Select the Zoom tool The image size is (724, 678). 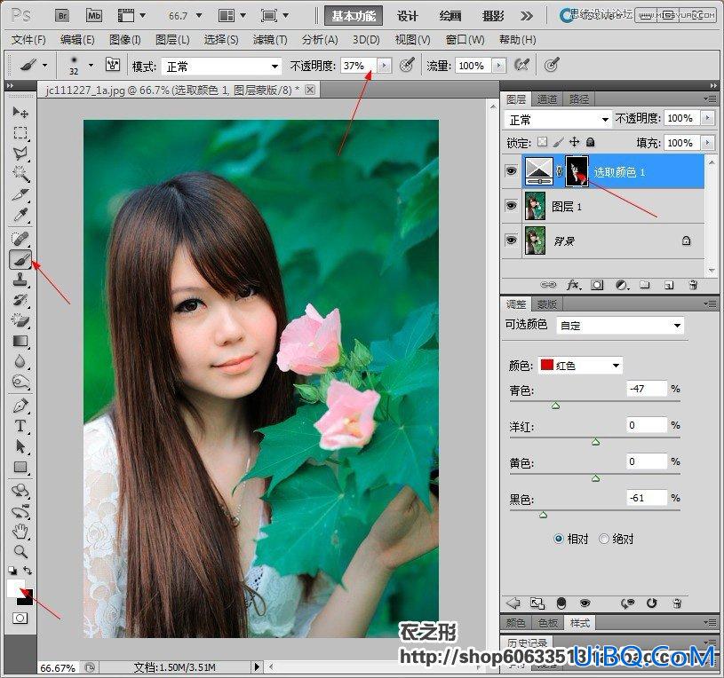tap(20, 551)
